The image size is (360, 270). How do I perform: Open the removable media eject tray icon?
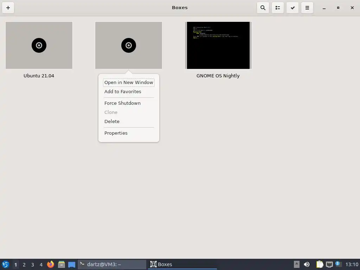pyautogui.click(x=297, y=264)
